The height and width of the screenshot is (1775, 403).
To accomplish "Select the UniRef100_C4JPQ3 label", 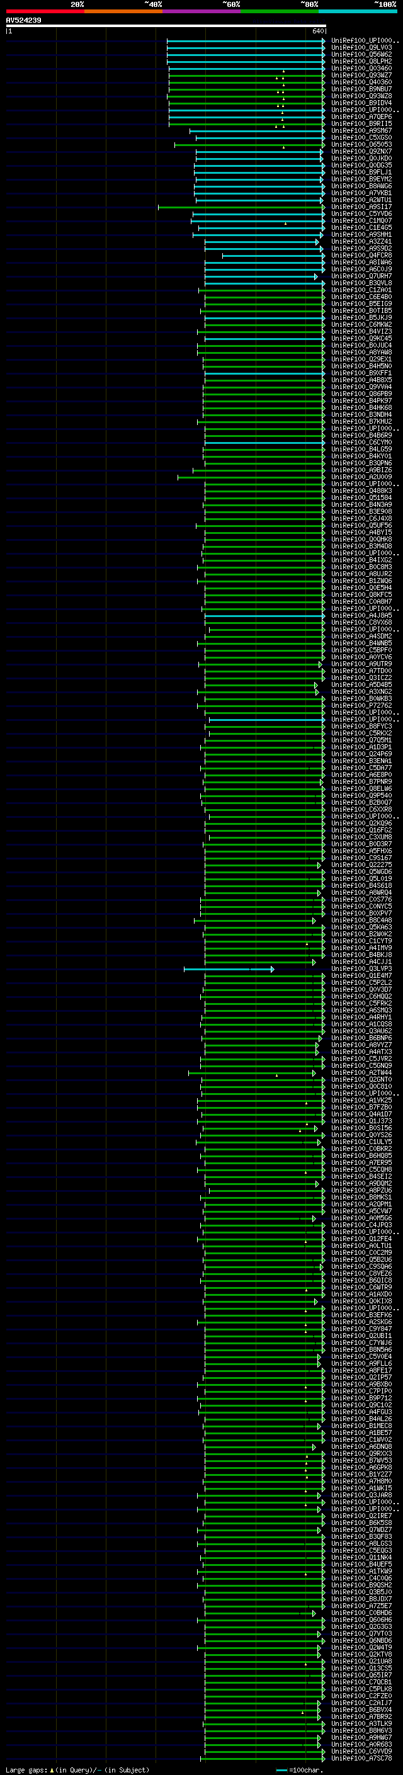I will [361, 1225].
